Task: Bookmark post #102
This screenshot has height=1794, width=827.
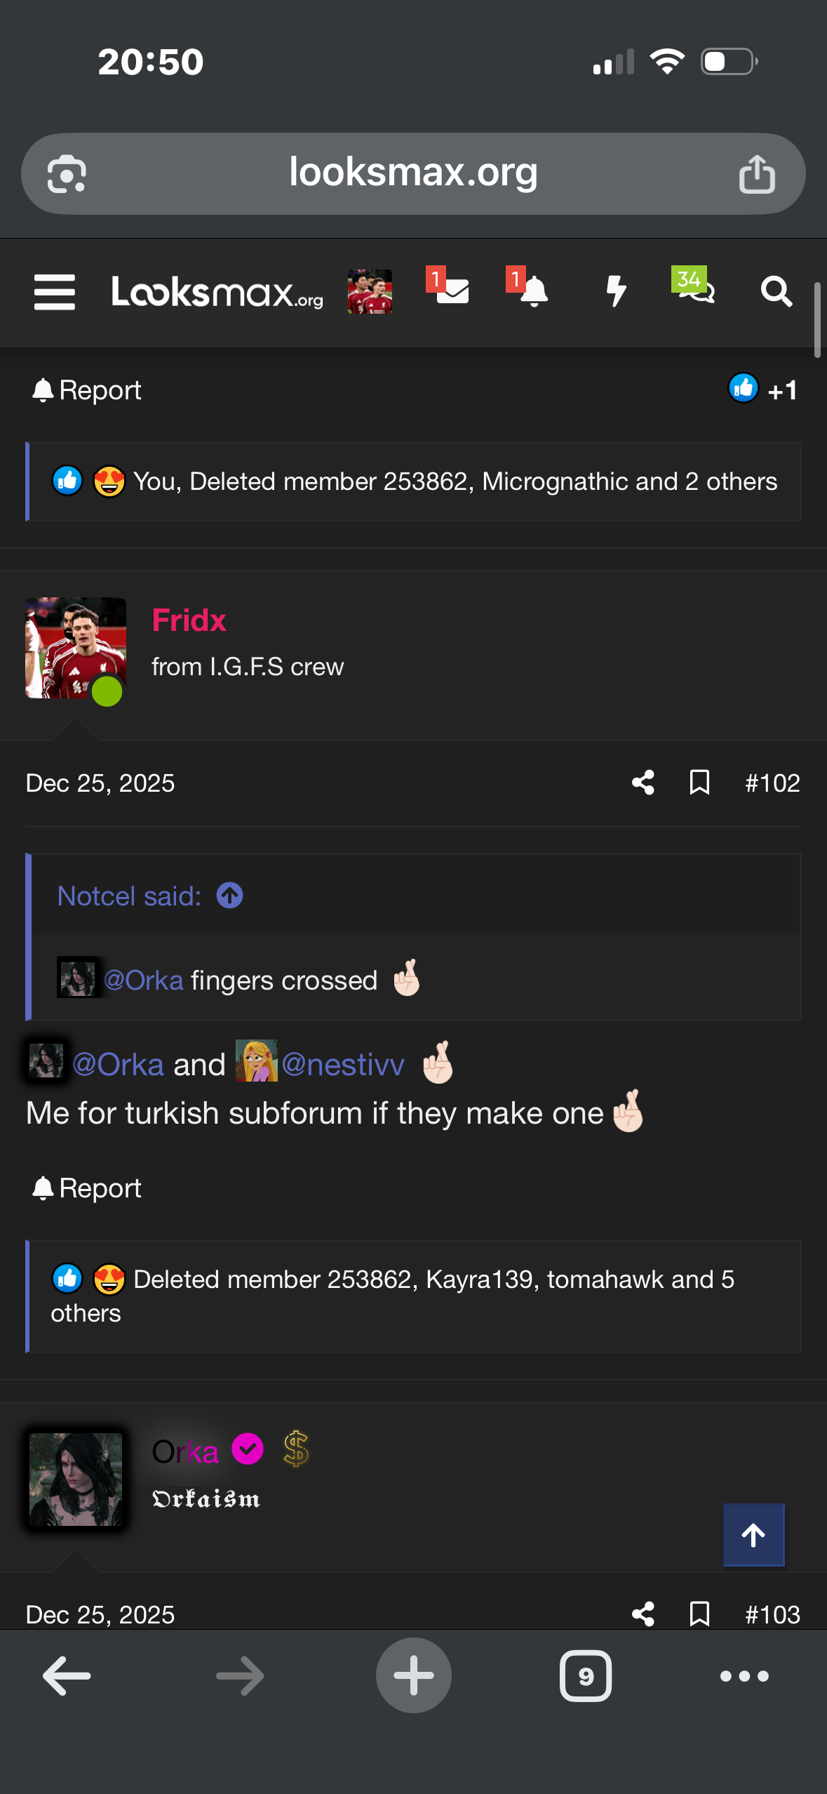Action: (x=699, y=783)
